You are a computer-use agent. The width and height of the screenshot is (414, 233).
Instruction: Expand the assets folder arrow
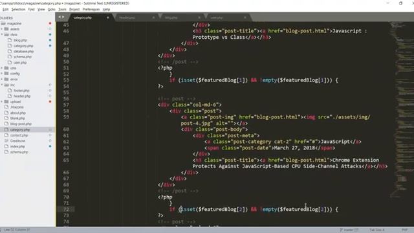tap(1, 29)
